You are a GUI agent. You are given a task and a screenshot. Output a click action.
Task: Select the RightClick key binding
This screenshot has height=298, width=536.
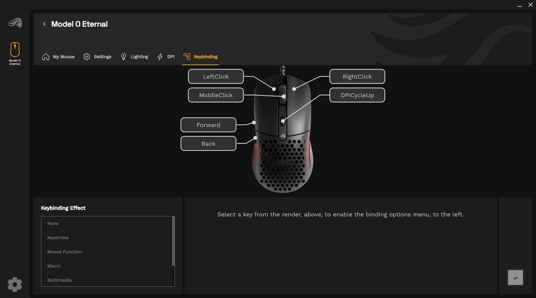pos(357,77)
